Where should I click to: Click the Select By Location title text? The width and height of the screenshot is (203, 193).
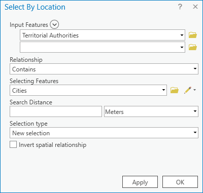click(35, 7)
